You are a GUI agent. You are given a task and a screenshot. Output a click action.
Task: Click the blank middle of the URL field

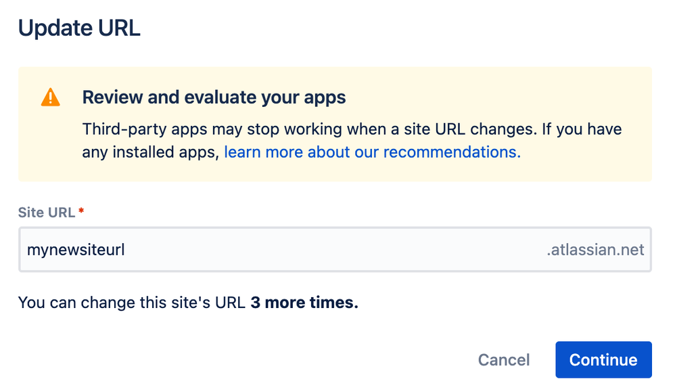pos(335,249)
